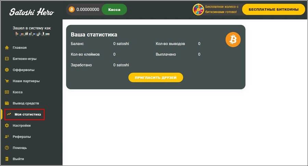Open Наши партнеры section
The height and width of the screenshot is (166, 308).
click(x=26, y=81)
